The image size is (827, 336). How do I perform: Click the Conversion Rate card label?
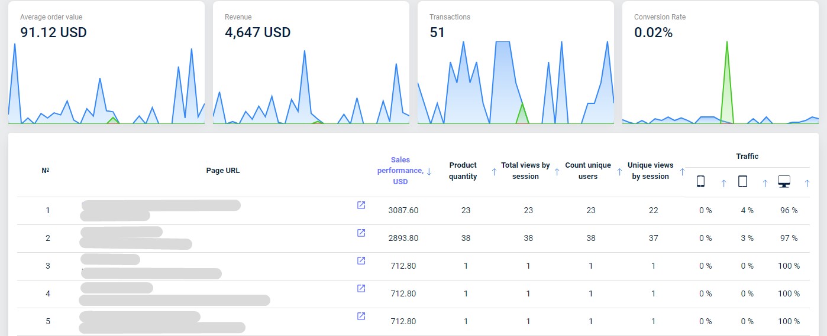coord(660,17)
